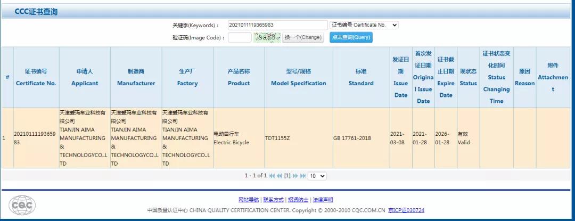Click the Status Changing Time column header
The width and height of the screenshot is (575, 221).
(x=497, y=77)
